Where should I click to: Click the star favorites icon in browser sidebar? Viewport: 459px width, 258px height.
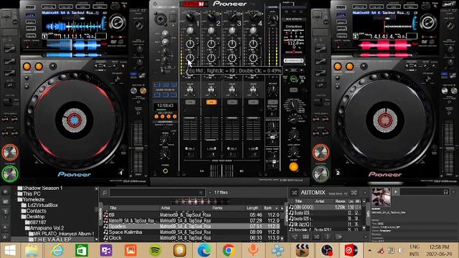point(5,192)
